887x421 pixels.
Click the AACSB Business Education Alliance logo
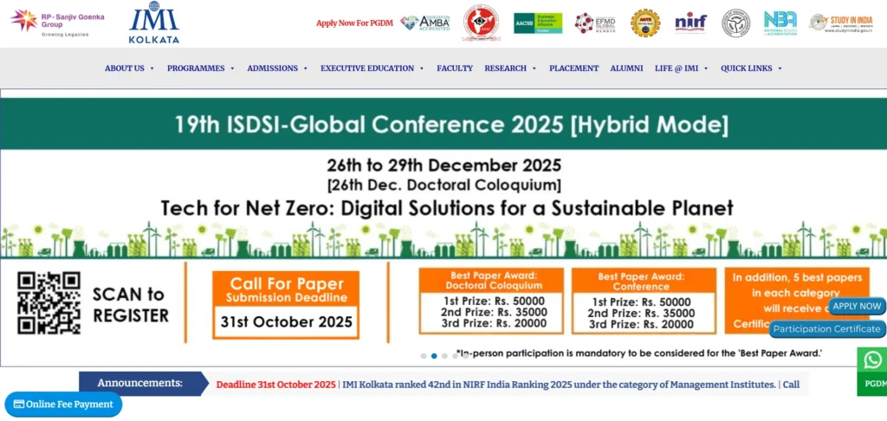click(537, 23)
